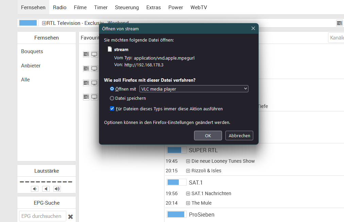The height and width of the screenshot is (222, 344).
Task: Uncheck 'Für Dateien dieses Typs immer diese Aktion ausführen'
Action: pos(112,109)
